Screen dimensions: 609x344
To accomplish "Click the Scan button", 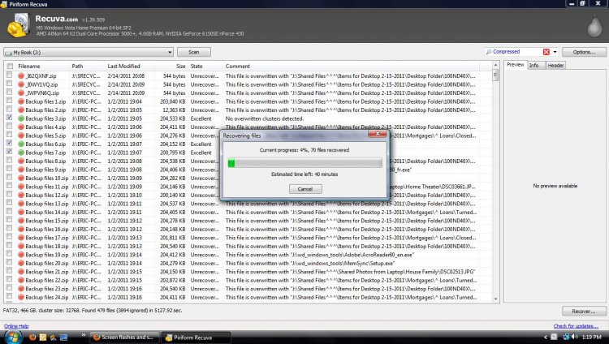I will coord(194,52).
